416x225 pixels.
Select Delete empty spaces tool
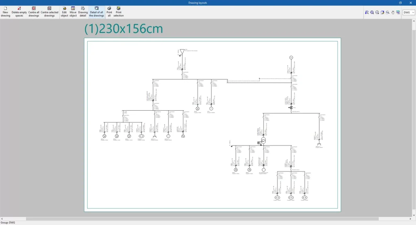click(19, 12)
